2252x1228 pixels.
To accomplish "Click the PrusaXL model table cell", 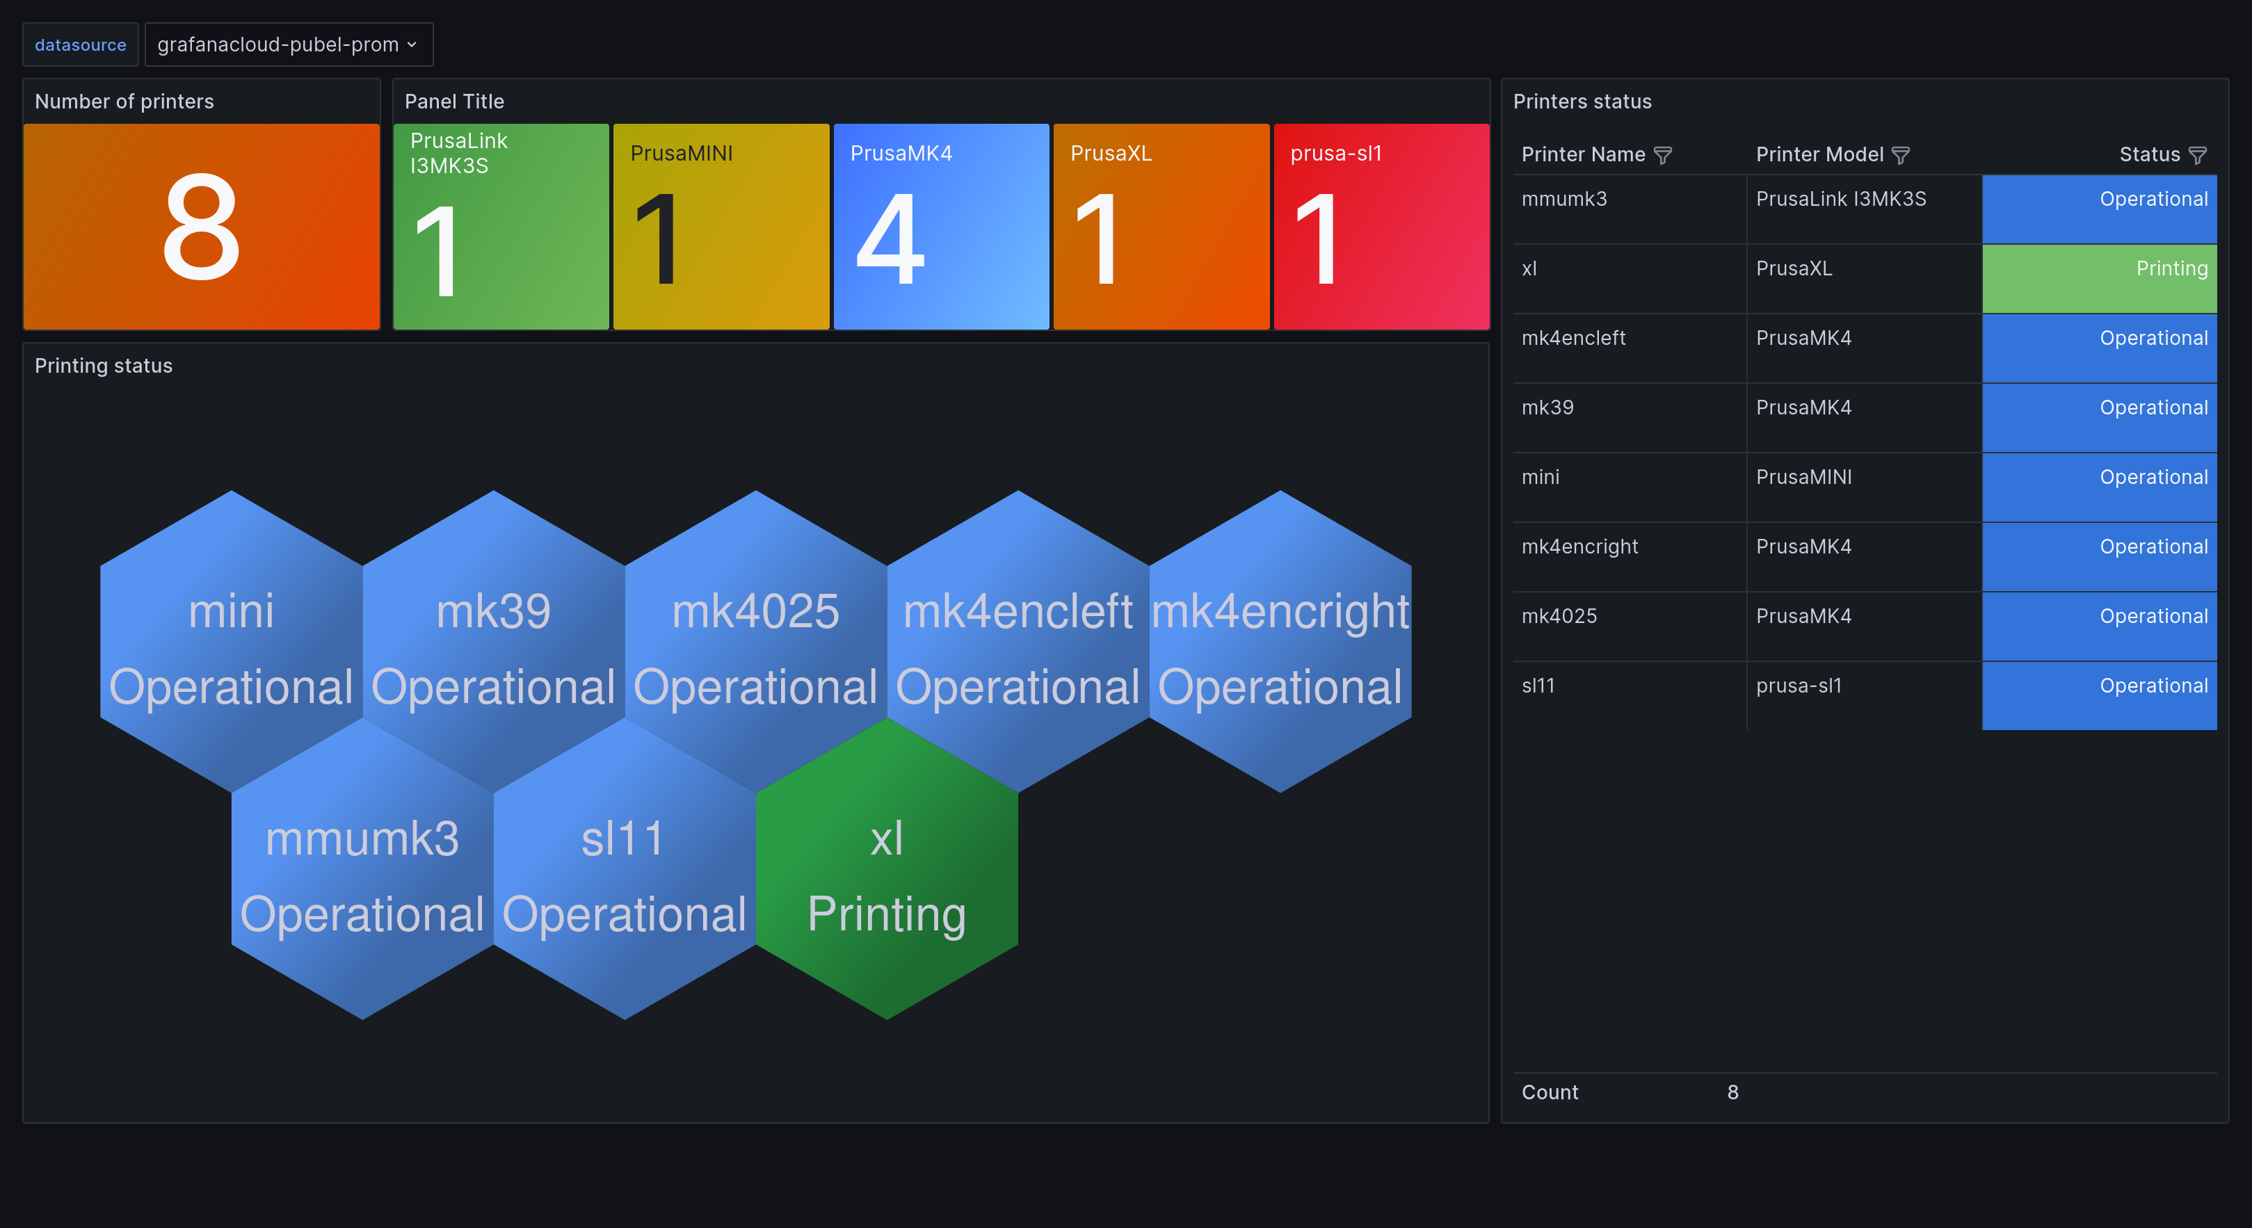I will point(1865,279).
